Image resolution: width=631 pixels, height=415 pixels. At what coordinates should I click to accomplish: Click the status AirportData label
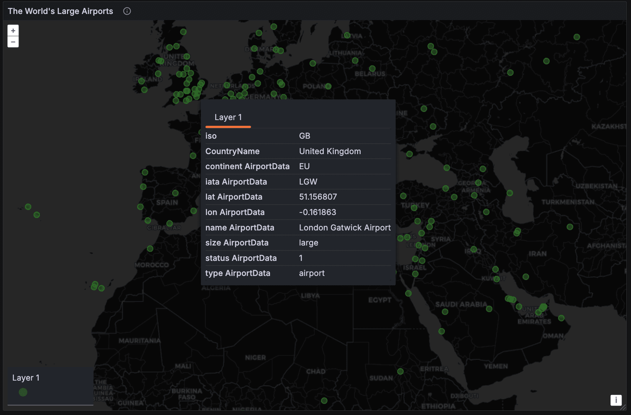click(x=241, y=258)
